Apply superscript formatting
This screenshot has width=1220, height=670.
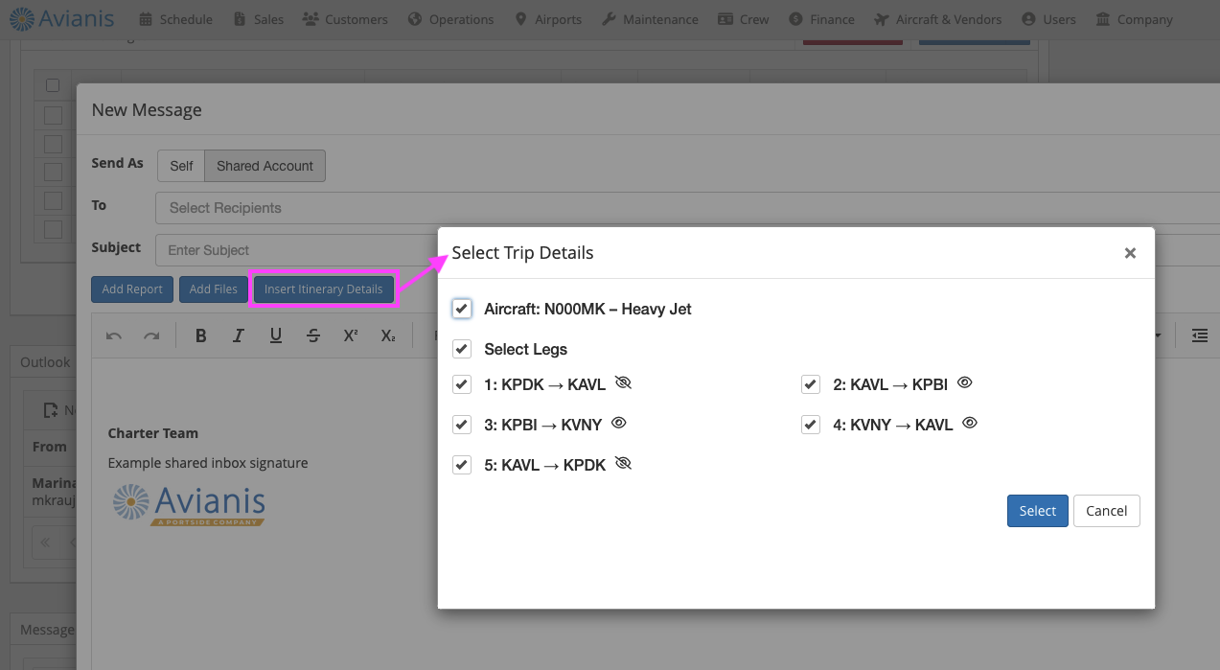(351, 335)
